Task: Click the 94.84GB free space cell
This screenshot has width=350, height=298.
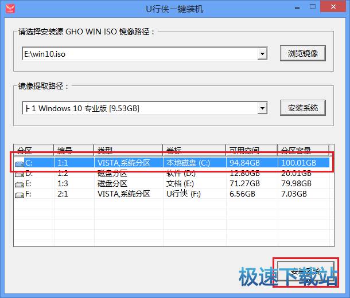Action: point(252,163)
